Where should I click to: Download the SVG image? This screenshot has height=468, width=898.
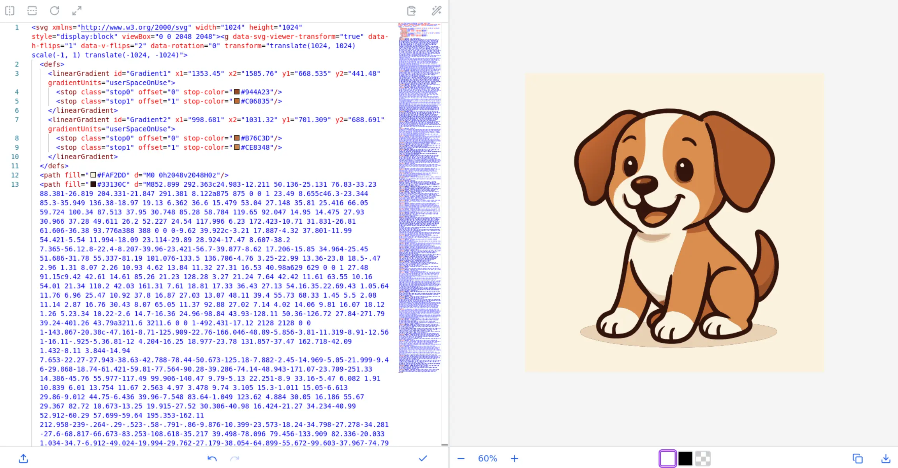886,458
